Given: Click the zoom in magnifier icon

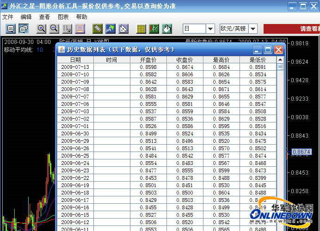Looking at the screenshot, I should point(41,29).
